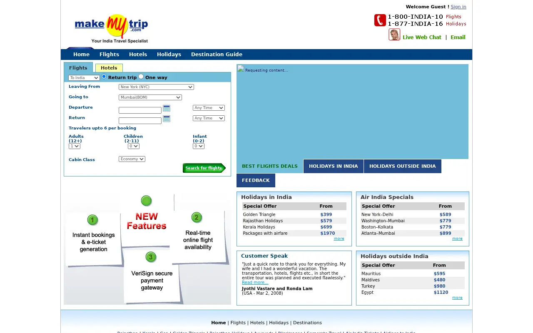Click the Email link
The height and width of the screenshot is (333, 533).
(x=458, y=37)
